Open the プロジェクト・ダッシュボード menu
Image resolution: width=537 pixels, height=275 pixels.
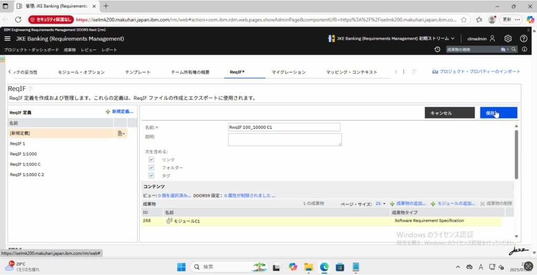(31, 50)
